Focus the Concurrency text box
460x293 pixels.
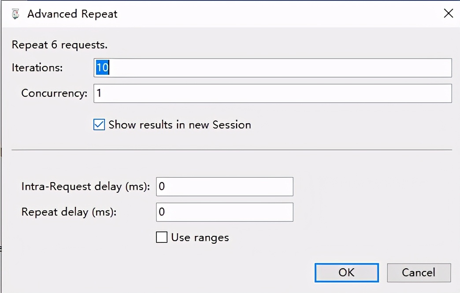[x=273, y=93]
